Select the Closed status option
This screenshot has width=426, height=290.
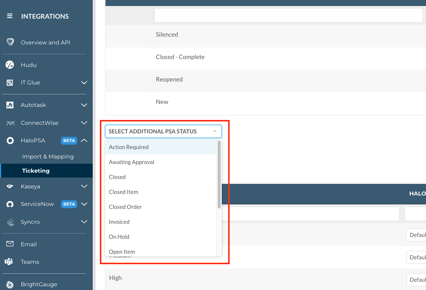(160, 177)
